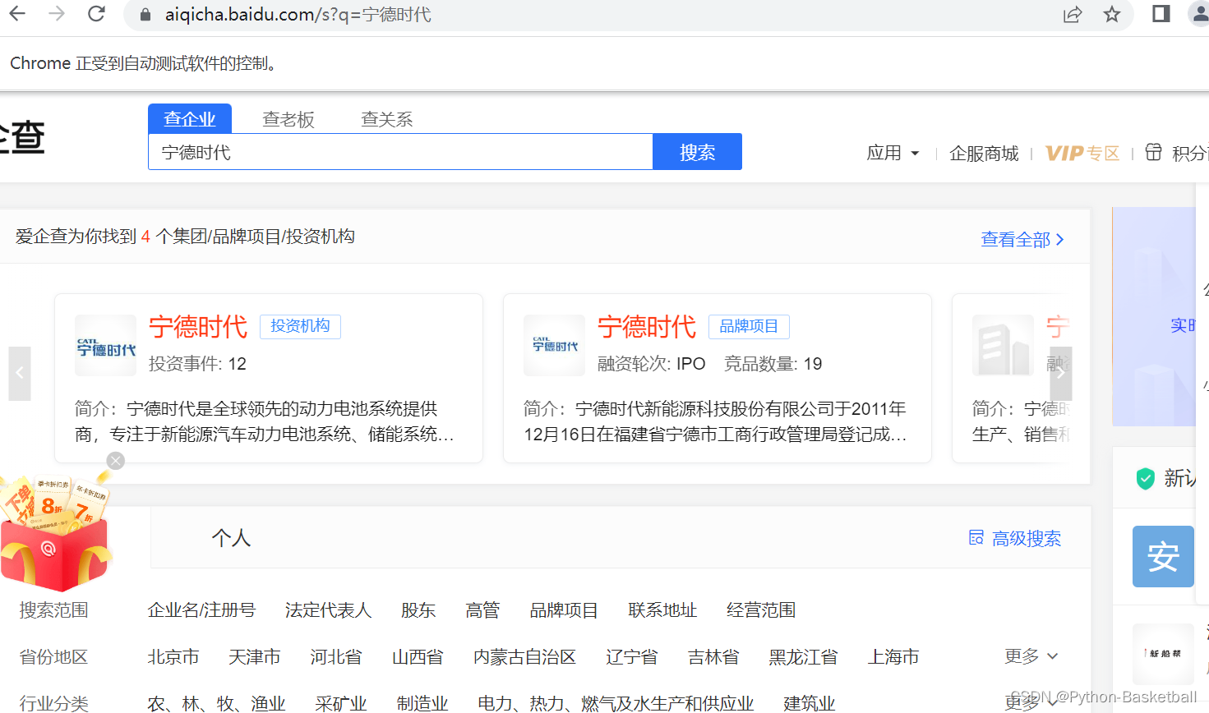The height and width of the screenshot is (713, 1209).
Task: Open the 积分 gift icon
Action: [1154, 152]
